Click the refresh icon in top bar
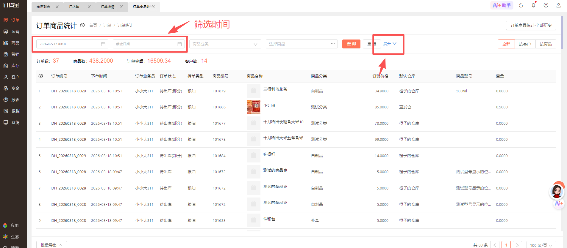The width and height of the screenshot is (567, 248). coord(521,5)
